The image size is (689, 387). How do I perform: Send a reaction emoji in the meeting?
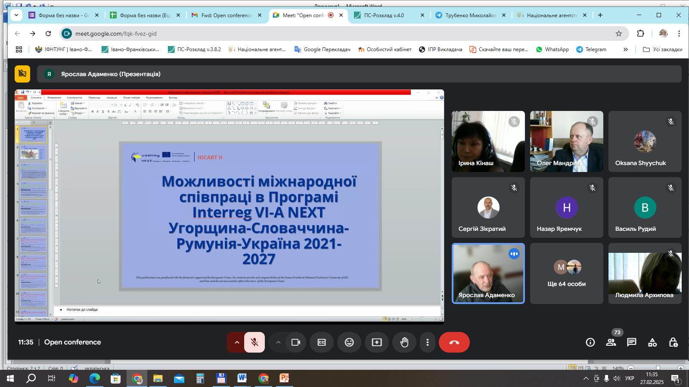(349, 342)
